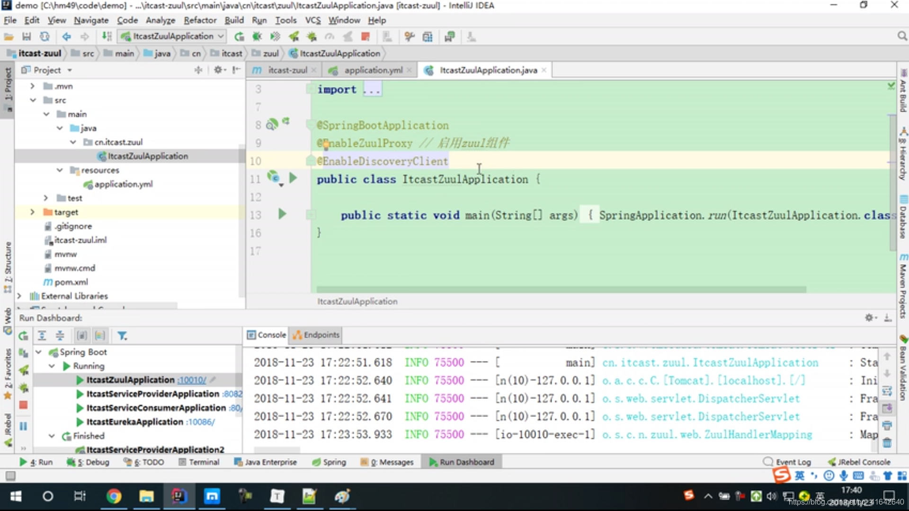Image resolution: width=909 pixels, height=511 pixels.
Task: Expand the target folder
Action: click(32, 212)
